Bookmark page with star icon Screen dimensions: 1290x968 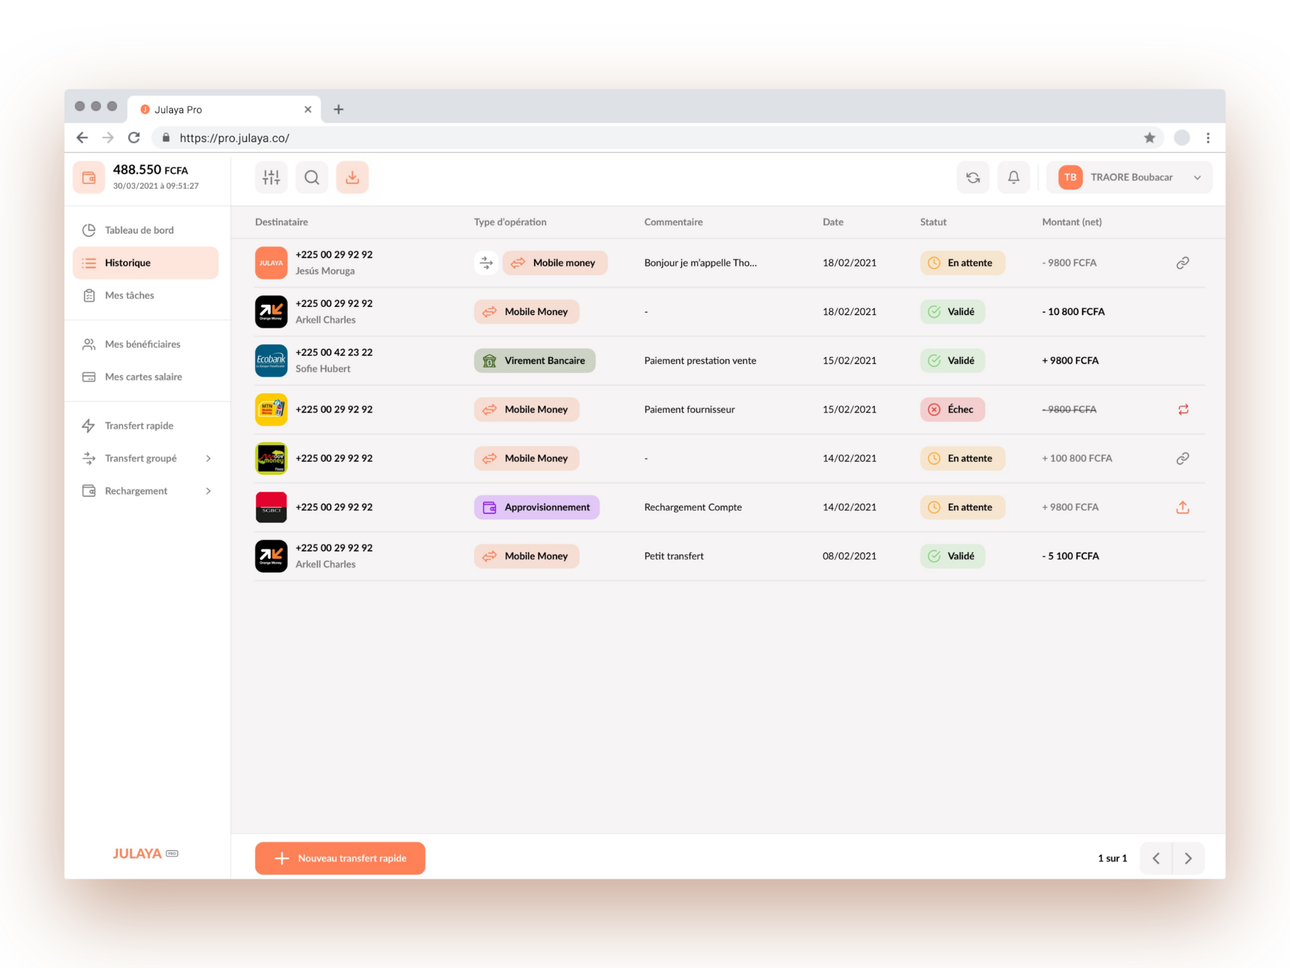(x=1149, y=138)
